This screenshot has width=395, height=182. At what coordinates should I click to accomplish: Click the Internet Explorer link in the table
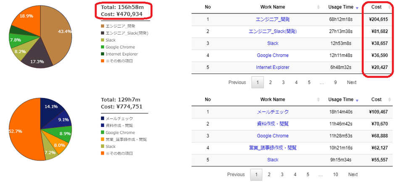click(272, 67)
